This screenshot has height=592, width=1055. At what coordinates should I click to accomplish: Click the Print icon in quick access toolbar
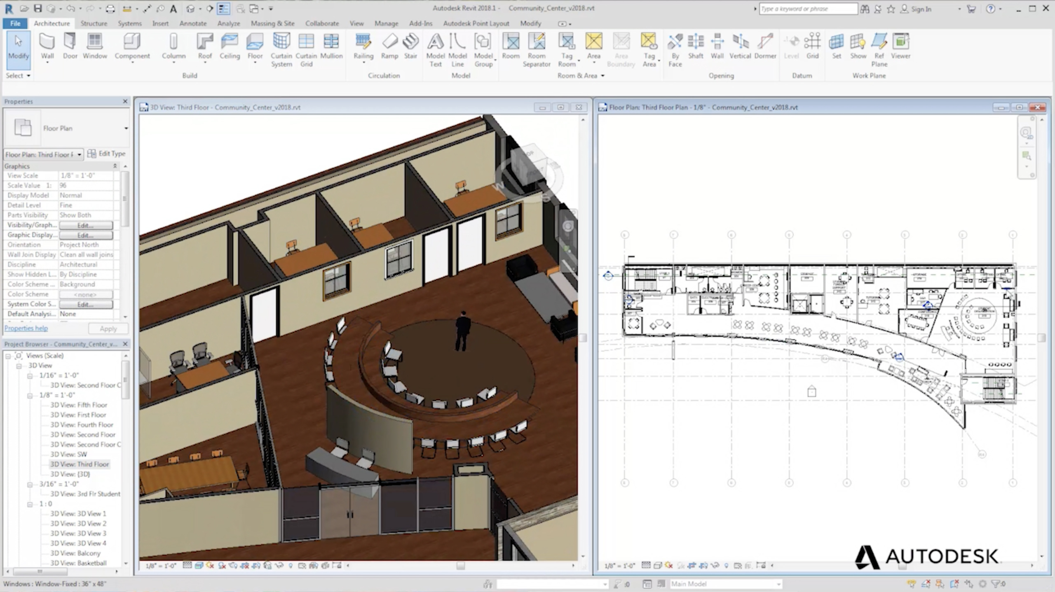[110, 8]
